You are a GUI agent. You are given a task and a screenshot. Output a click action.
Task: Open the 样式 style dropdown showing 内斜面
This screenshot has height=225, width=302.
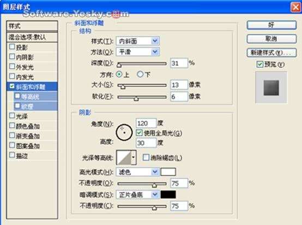pos(138,41)
